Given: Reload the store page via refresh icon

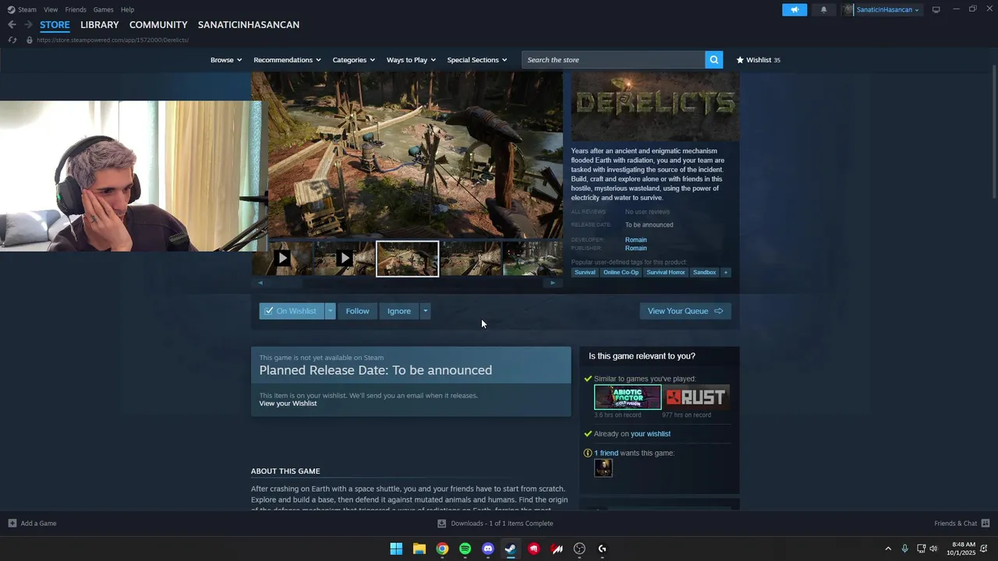Looking at the screenshot, I should [12, 40].
